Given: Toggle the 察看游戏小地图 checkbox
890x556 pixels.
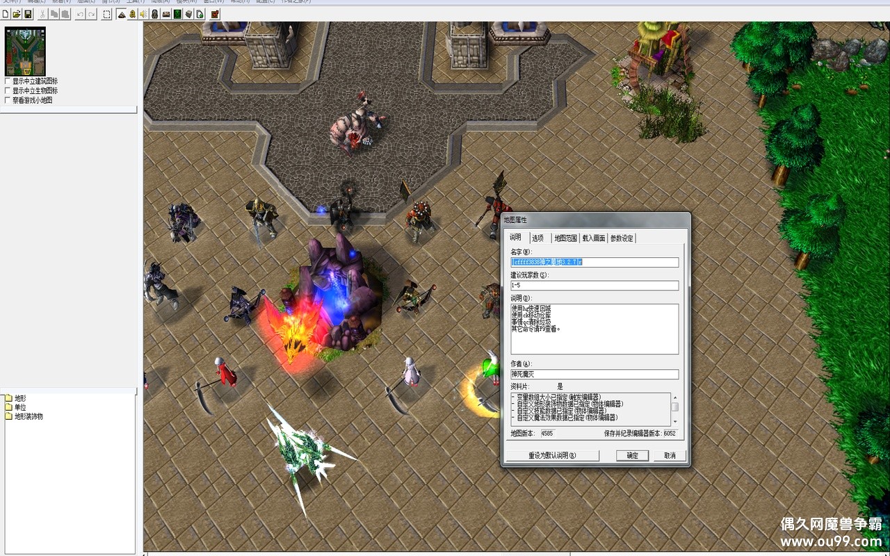Looking at the screenshot, I should pyautogui.click(x=8, y=100).
